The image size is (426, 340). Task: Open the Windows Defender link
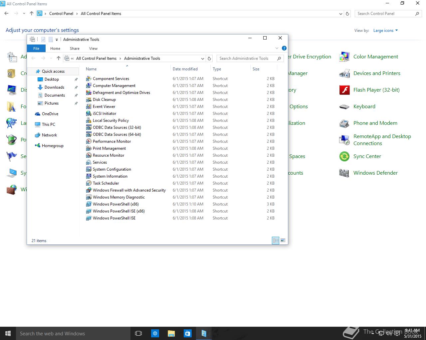click(375, 173)
